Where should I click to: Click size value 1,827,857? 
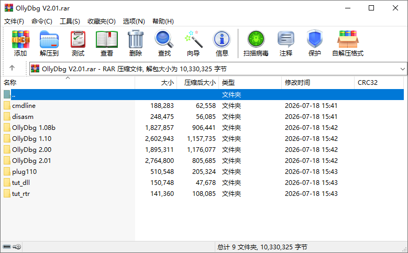click(x=159, y=127)
